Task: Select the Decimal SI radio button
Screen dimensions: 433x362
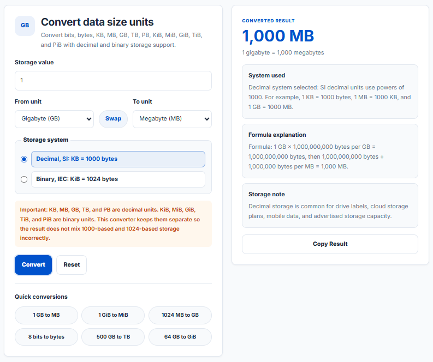Action: tap(24, 159)
